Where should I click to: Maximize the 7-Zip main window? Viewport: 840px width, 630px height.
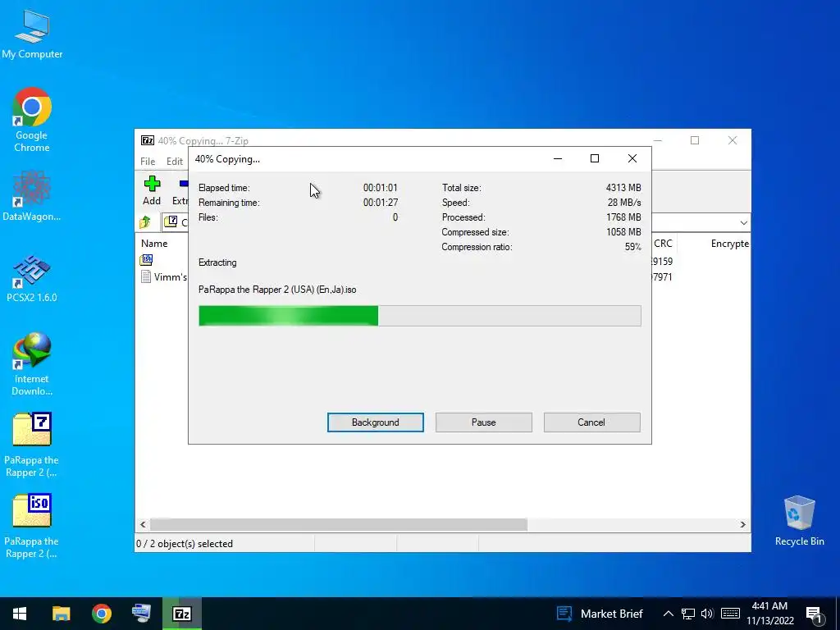click(x=695, y=140)
